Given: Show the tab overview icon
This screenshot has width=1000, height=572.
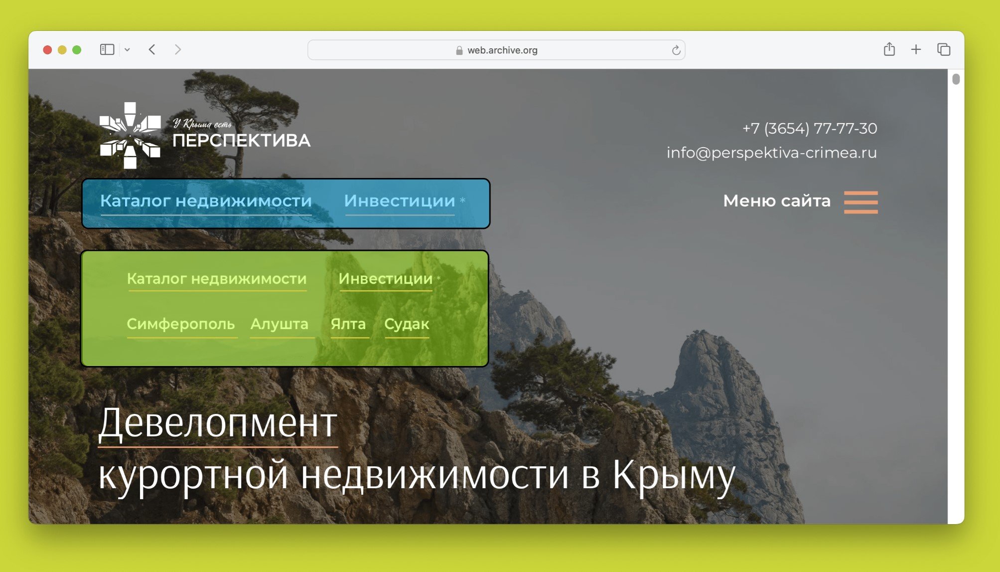Looking at the screenshot, I should pyautogui.click(x=944, y=49).
